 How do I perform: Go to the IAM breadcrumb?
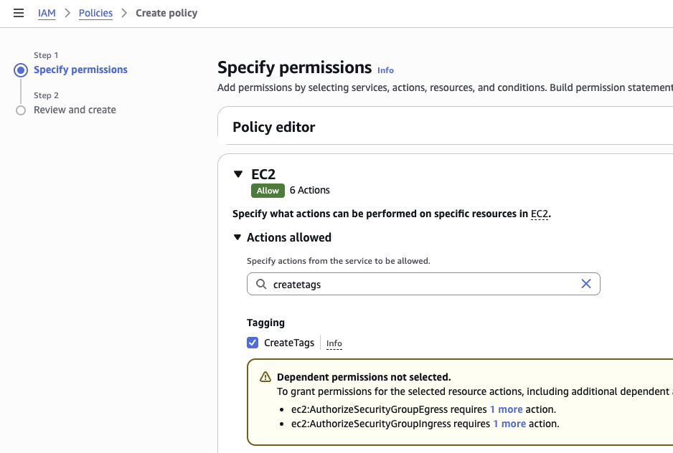click(x=47, y=13)
